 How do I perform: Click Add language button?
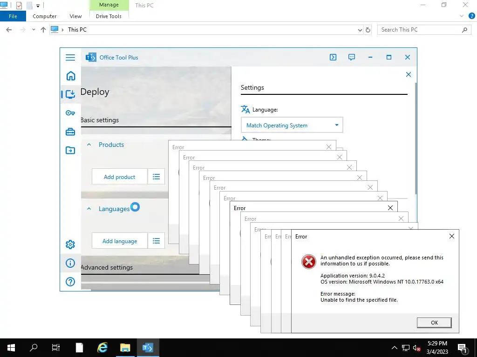coord(120,241)
